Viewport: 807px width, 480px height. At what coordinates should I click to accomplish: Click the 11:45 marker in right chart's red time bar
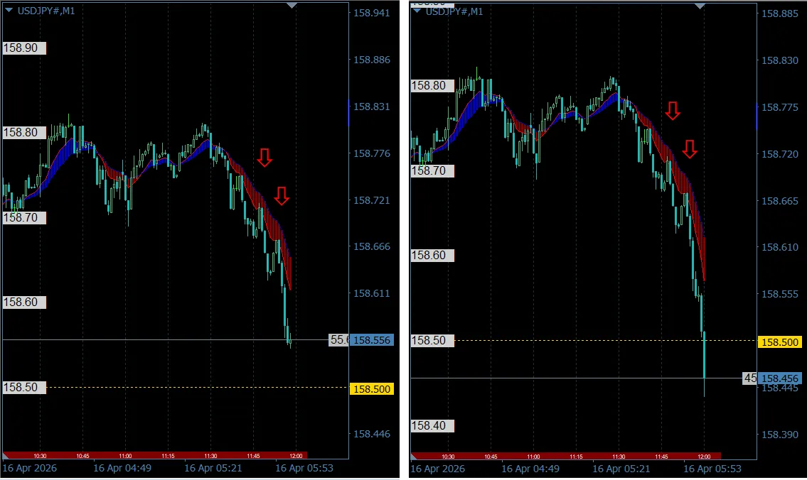(x=661, y=457)
